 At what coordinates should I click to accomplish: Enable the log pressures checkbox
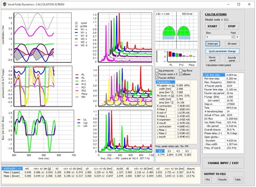(x=157, y=70)
